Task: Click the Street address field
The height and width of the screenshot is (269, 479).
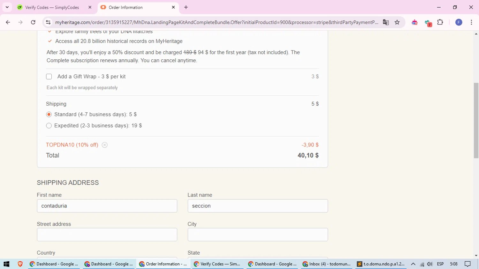Action: coord(107,235)
